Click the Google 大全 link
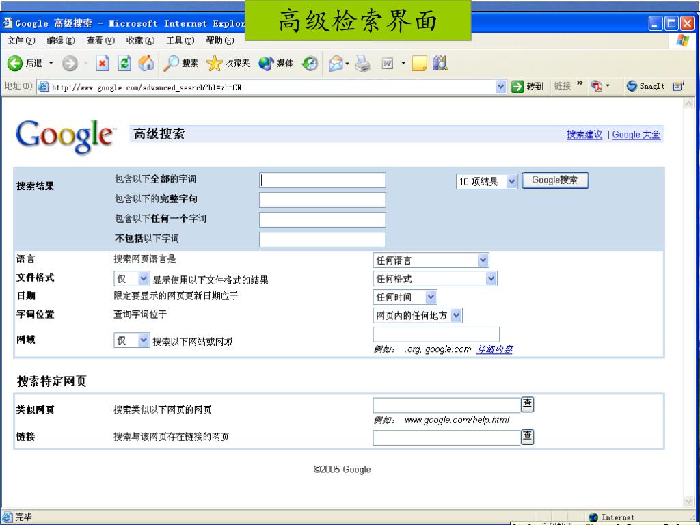The width and height of the screenshot is (700, 525). click(x=636, y=135)
